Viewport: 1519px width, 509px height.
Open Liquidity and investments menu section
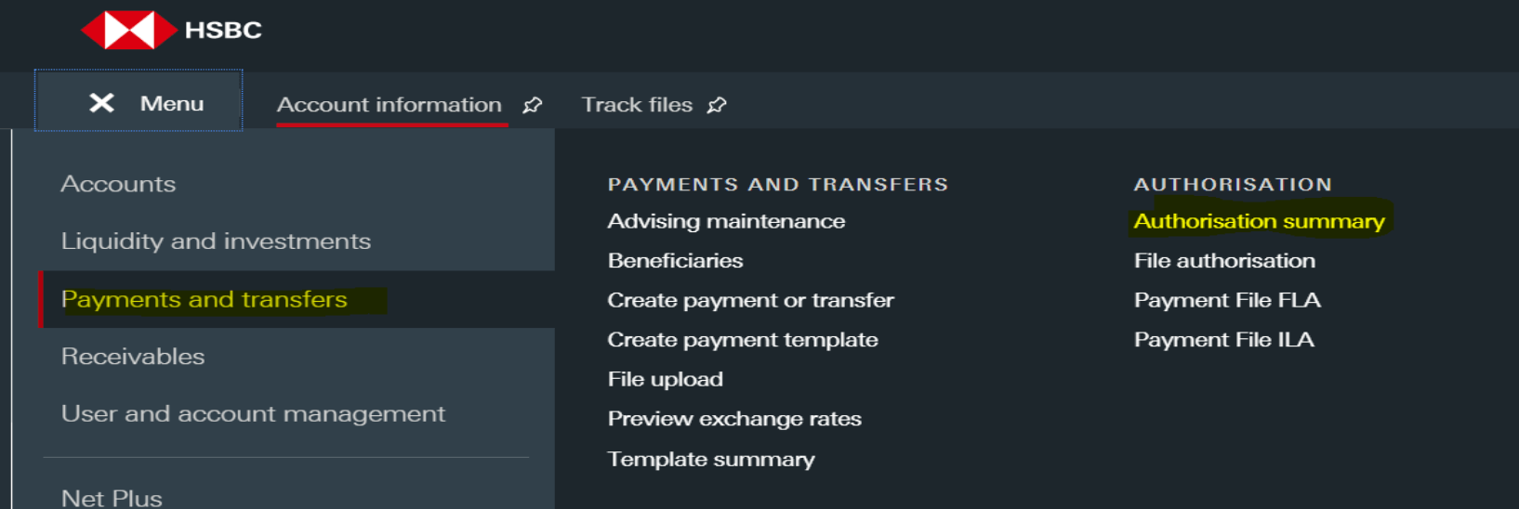pyautogui.click(x=216, y=241)
